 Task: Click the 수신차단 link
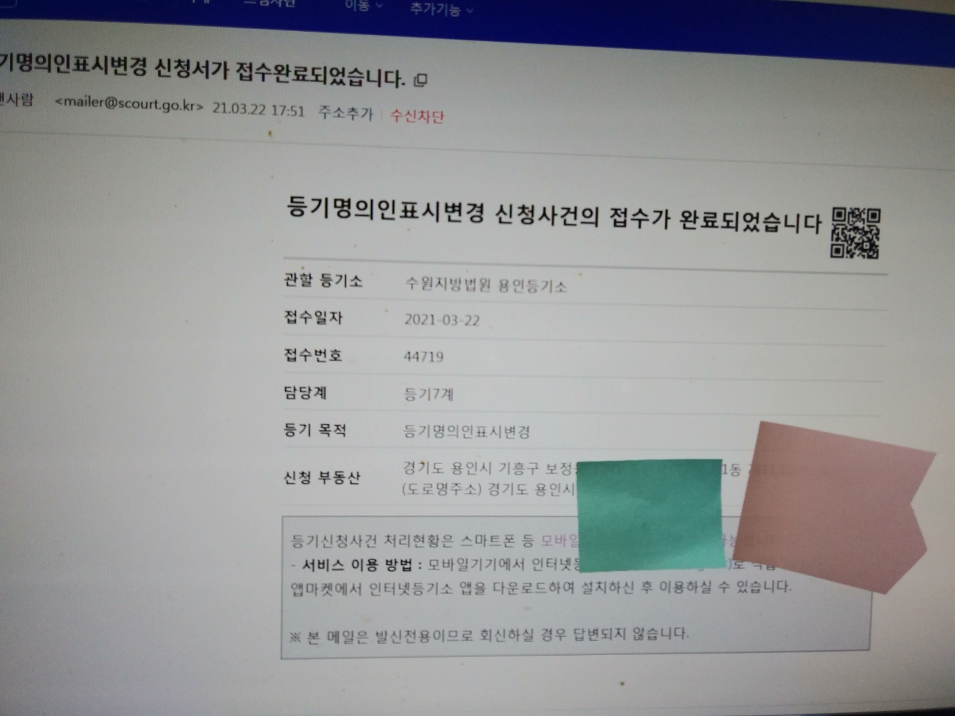[417, 116]
